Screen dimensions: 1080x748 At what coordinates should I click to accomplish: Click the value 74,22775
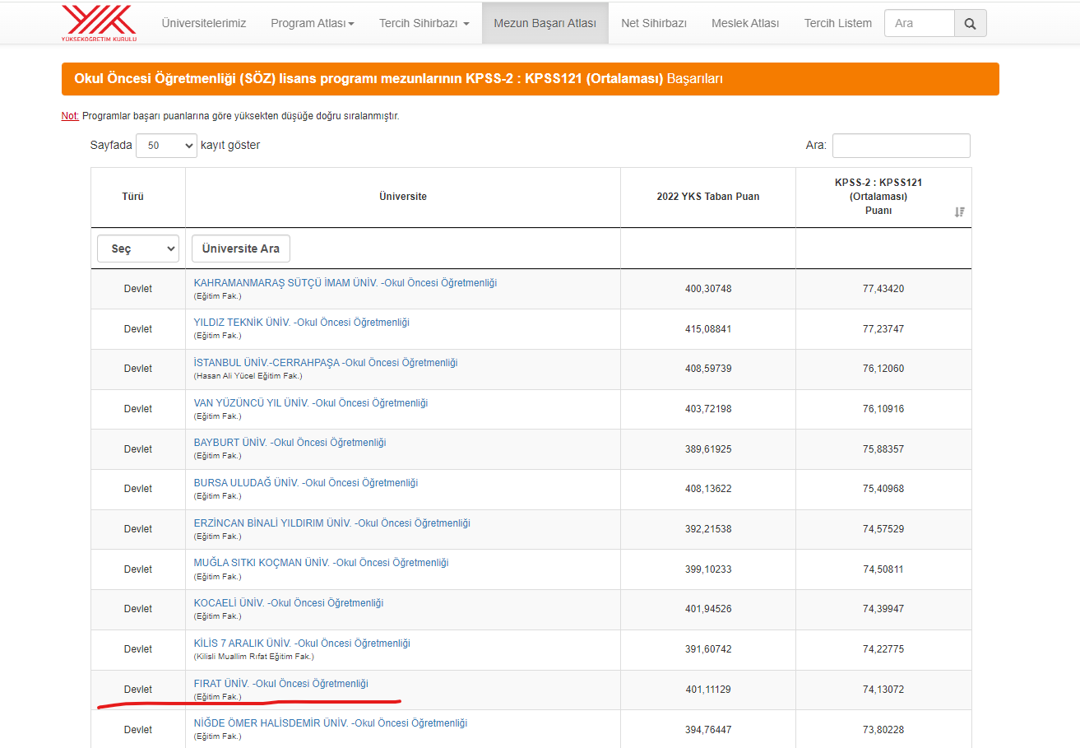click(x=883, y=649)
